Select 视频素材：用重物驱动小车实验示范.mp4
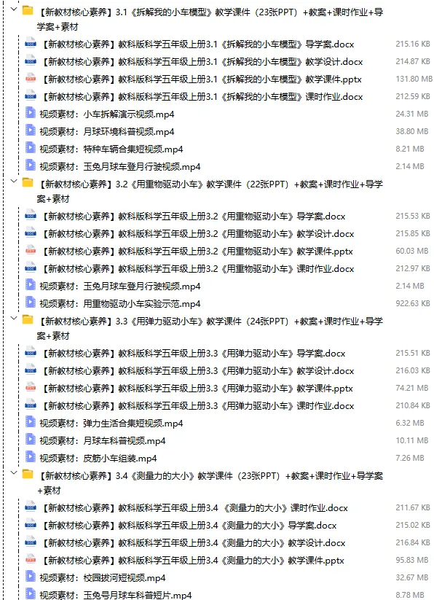Viewport: 434px width, 600px height. tap(120, 304)
